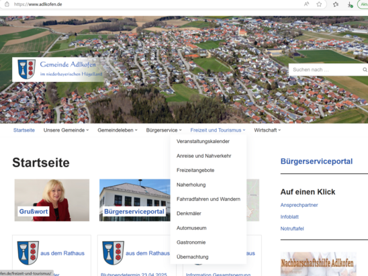
Task: Open the Grußwort tile with the mayor's photo
Action: click(52, 200)
